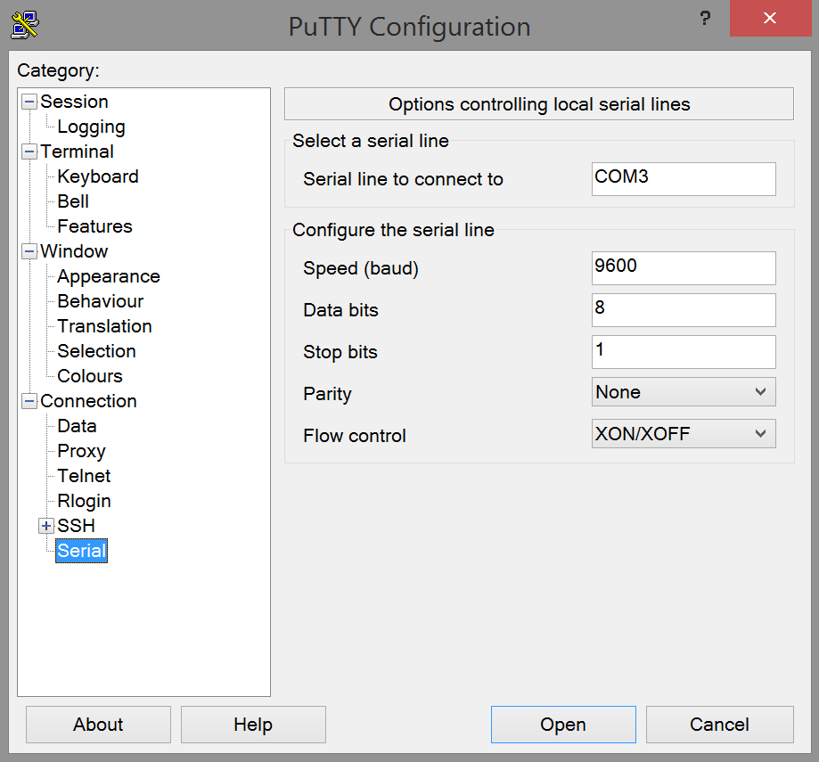Click the Speed baud input field
Screen dimensions: 819x762
(x=683, y=267)
